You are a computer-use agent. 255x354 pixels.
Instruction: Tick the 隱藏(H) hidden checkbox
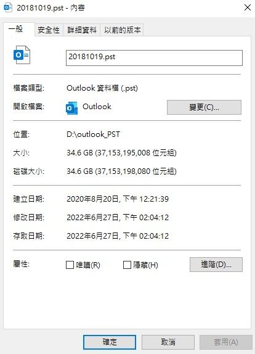(x=127, y=265)
